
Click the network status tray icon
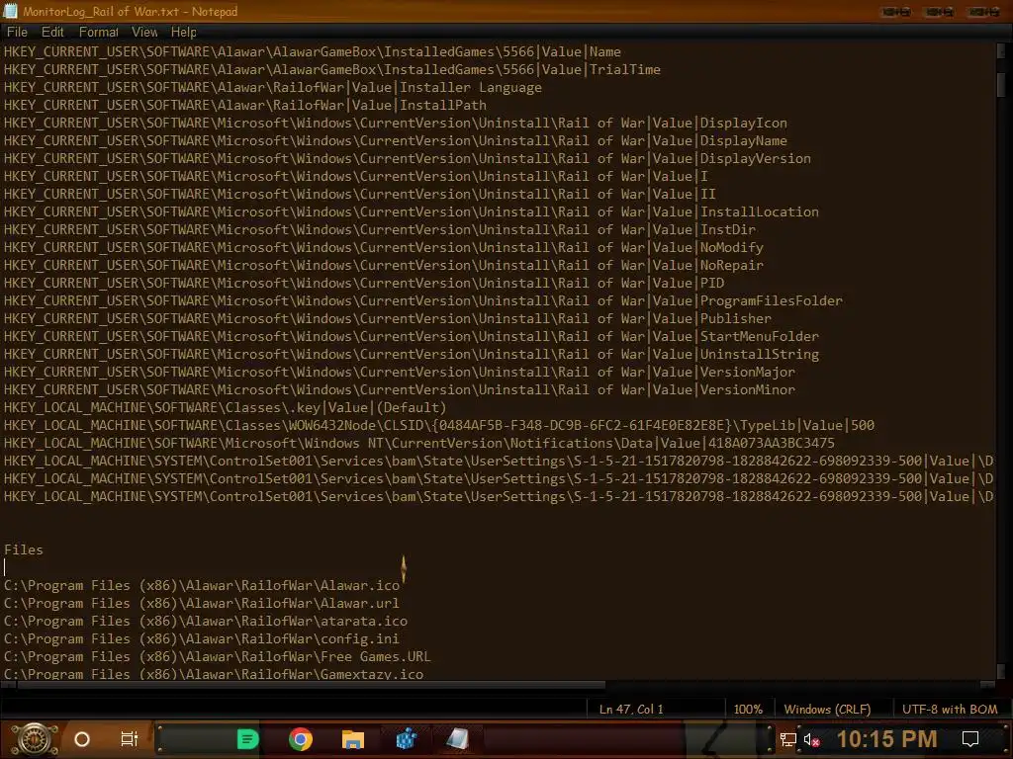787,739
